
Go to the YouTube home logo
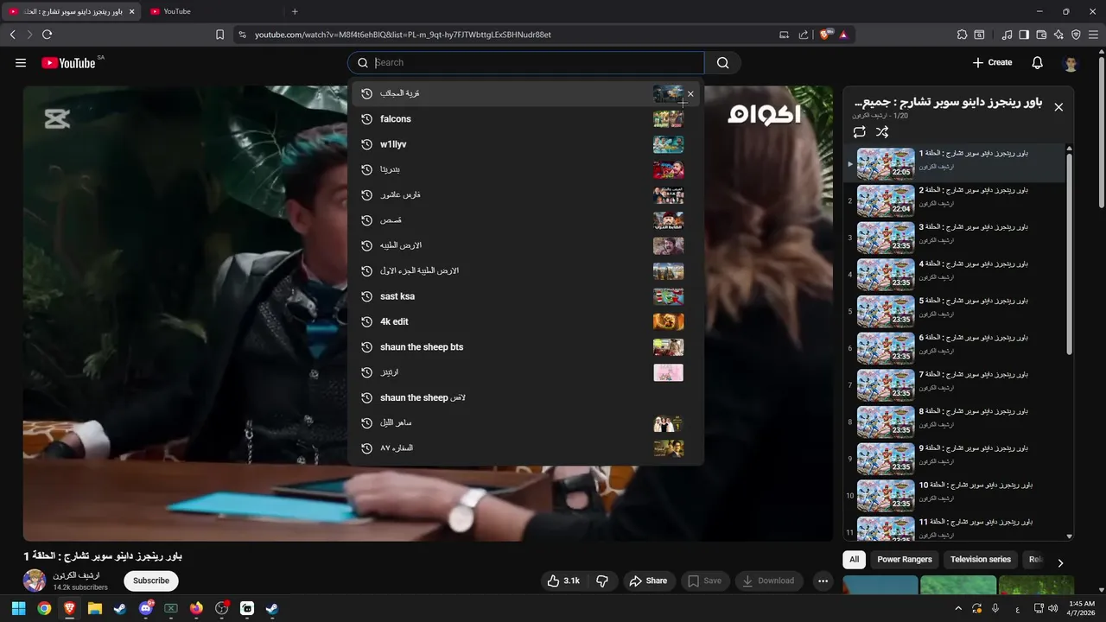click(68, 62)
